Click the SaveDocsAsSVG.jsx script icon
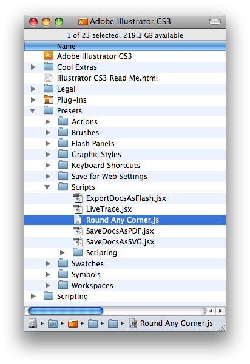Viewport: 250px width, 364px height. pos(78,241)
